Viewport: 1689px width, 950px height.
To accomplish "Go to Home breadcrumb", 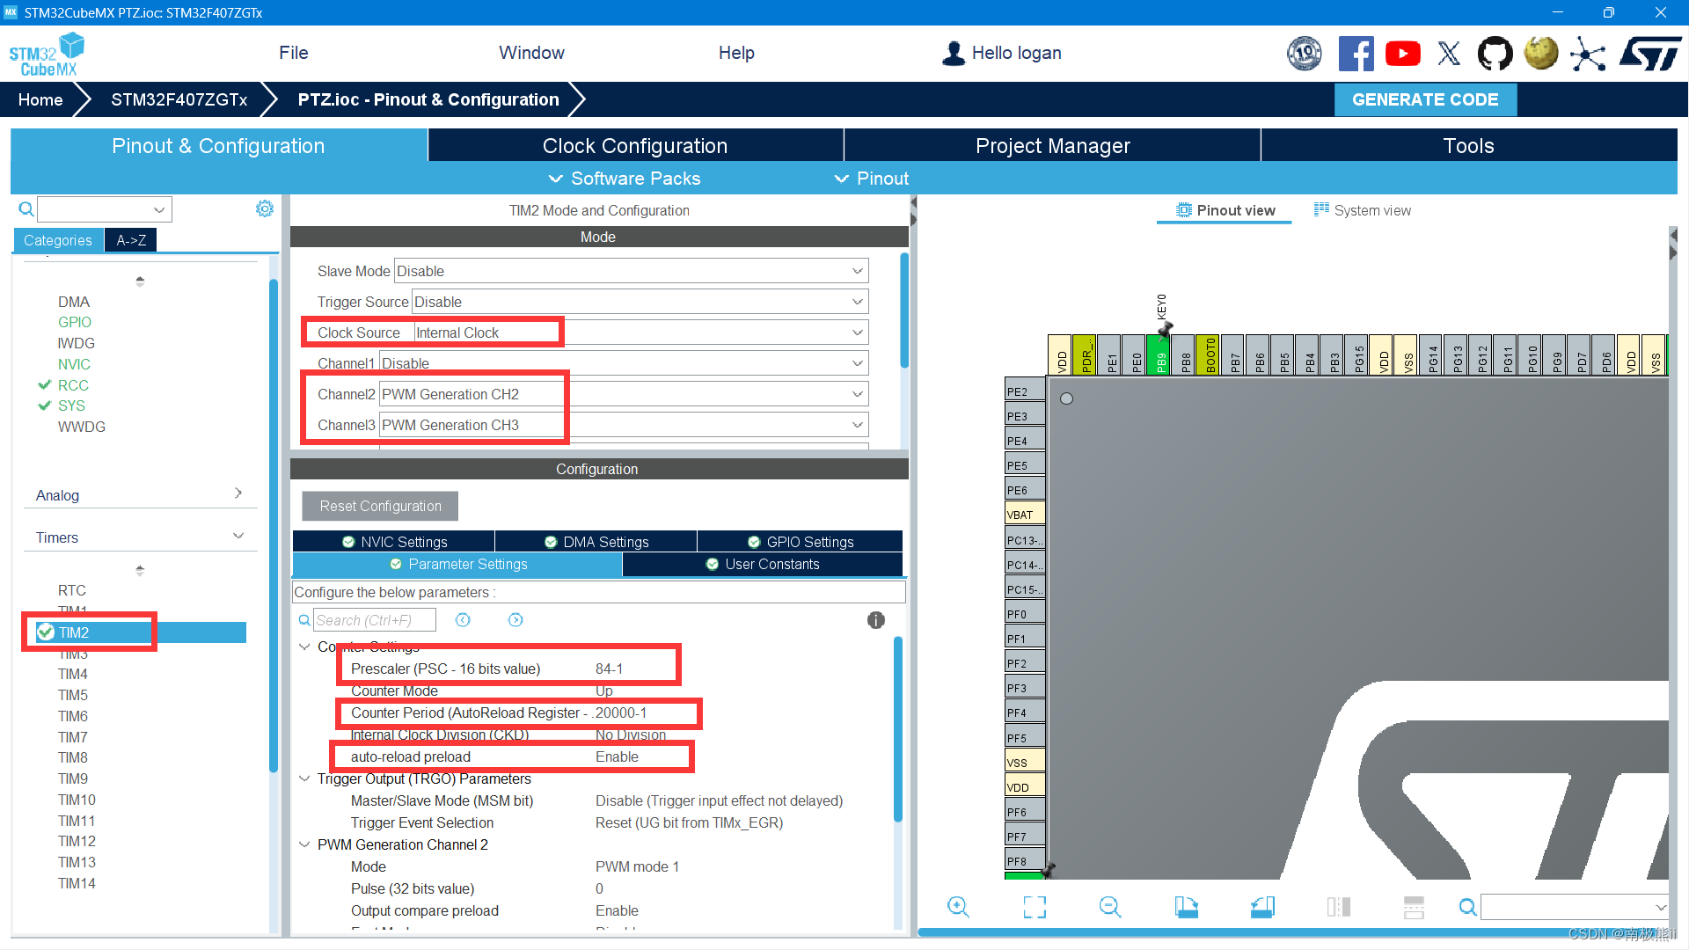I will tap(40, 99).
